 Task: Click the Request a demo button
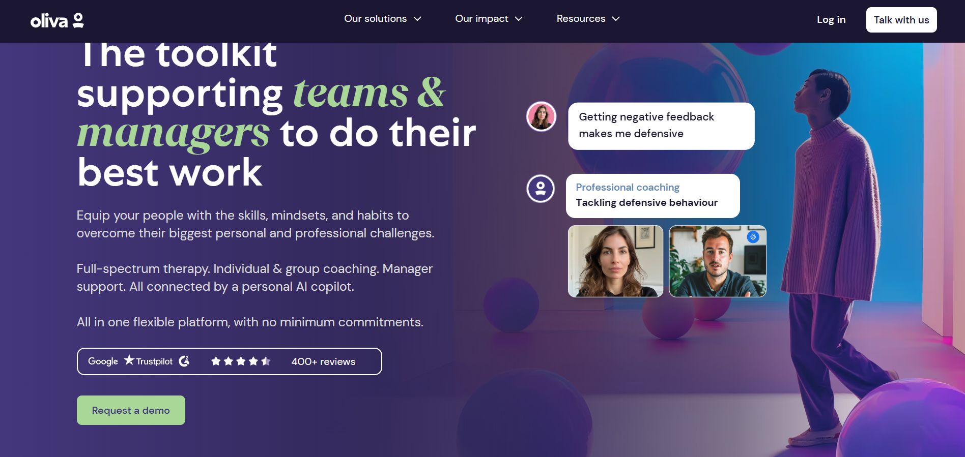(131, 410)
